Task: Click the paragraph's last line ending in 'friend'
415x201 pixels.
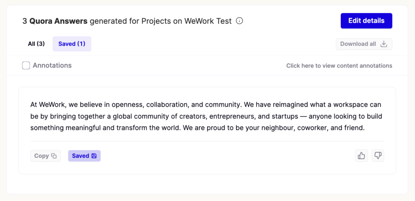Action: tap(198, 128)
